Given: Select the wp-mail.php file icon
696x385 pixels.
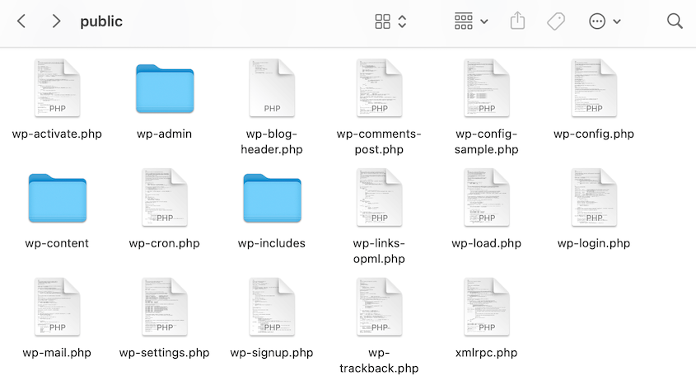Looking at the screenshot, I should coord(58,307).
